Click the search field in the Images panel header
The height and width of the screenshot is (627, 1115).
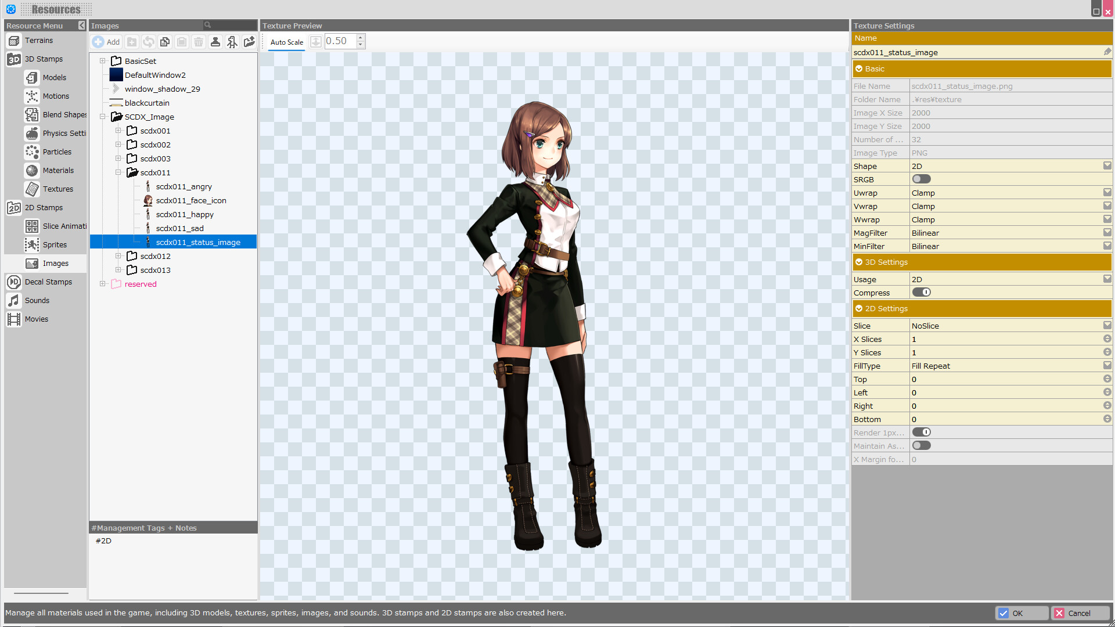[x=229, y=25]
